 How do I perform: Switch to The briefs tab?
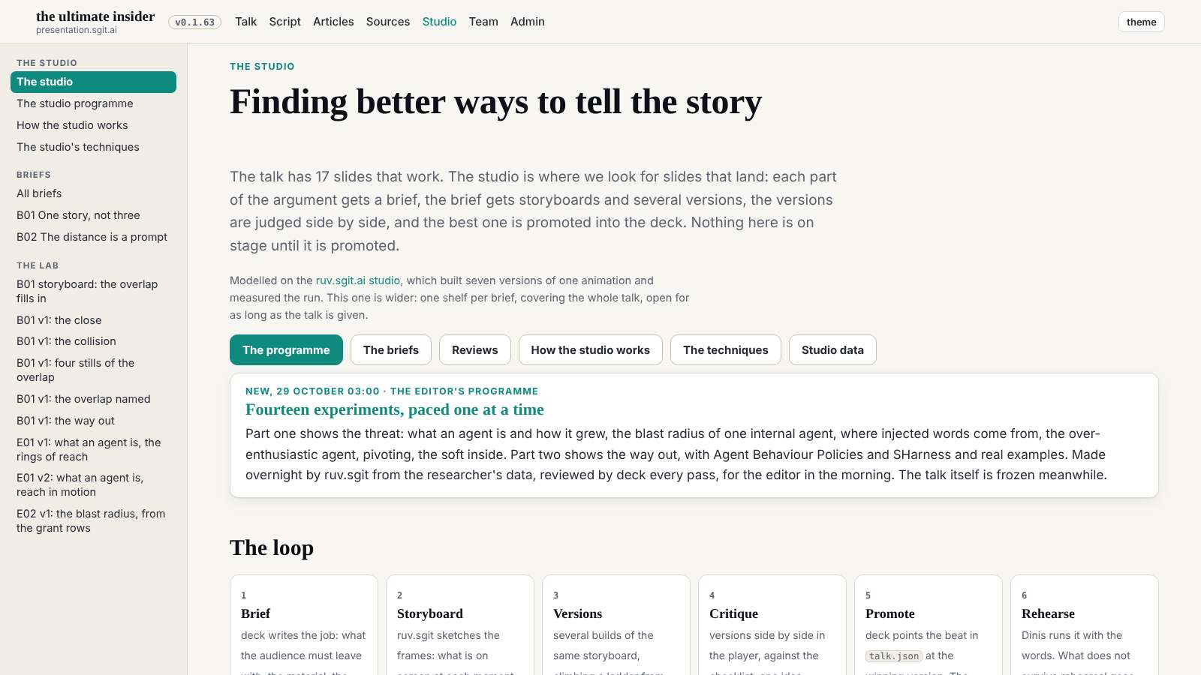[x=391, y=350]
